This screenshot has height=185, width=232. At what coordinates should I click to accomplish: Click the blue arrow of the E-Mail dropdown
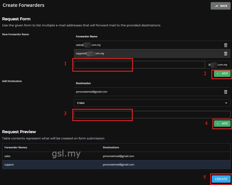226,103
